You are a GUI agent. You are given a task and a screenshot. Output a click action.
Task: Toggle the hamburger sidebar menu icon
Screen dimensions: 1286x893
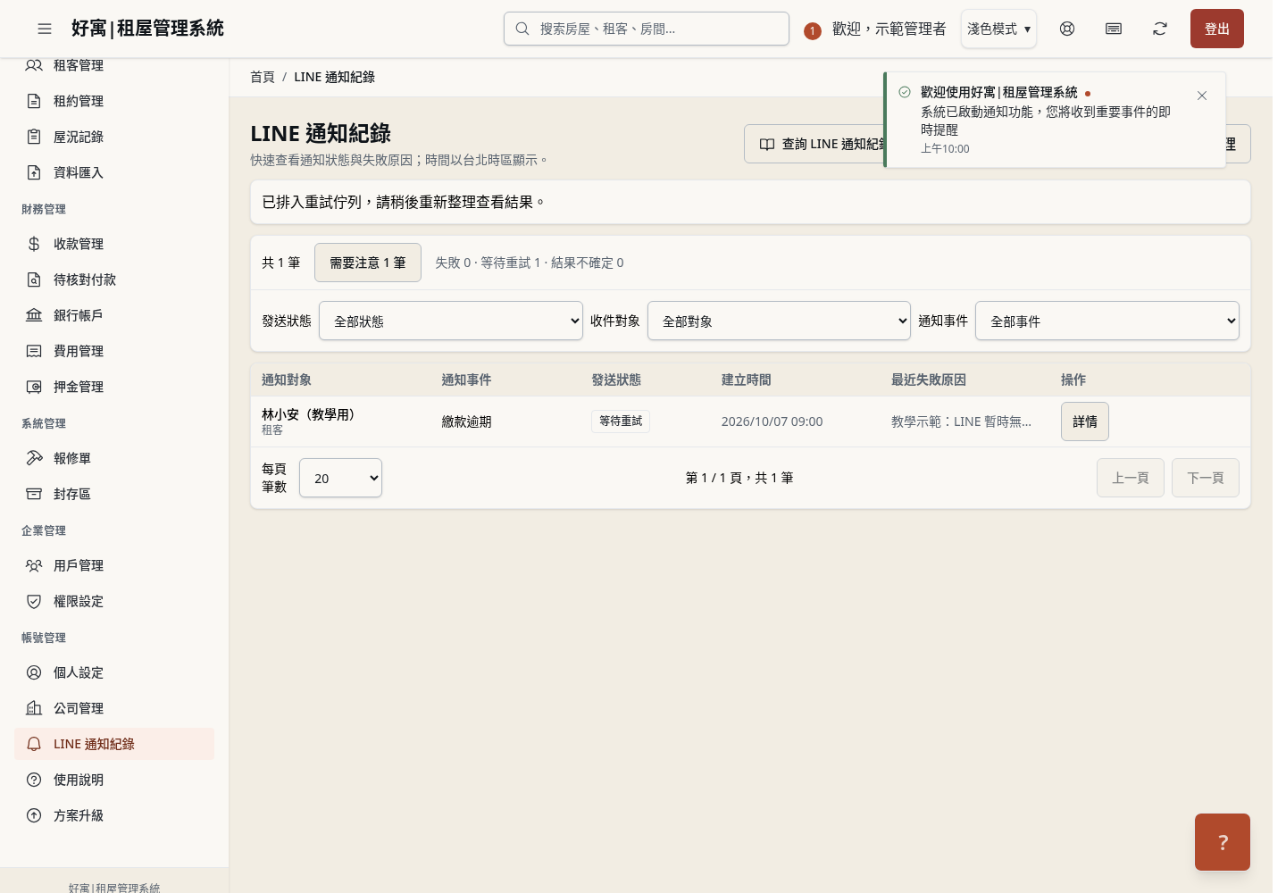click(x=45, y=29)
